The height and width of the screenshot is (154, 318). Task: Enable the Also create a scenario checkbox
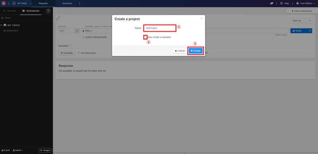145,37
